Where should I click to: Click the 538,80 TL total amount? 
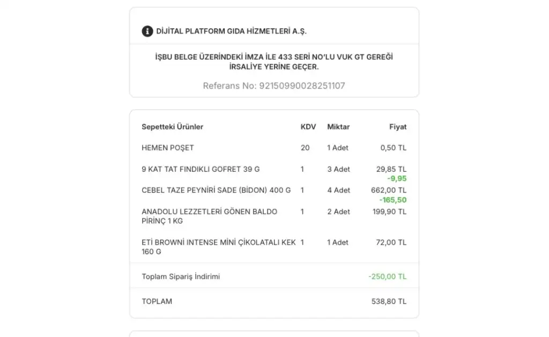coord(389,301)
